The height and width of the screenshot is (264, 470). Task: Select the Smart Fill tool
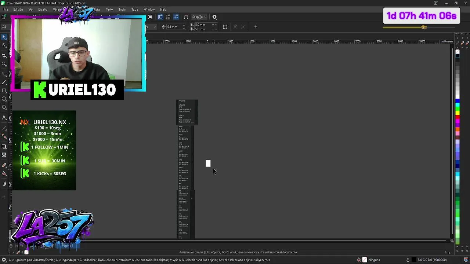pos(4,184)
